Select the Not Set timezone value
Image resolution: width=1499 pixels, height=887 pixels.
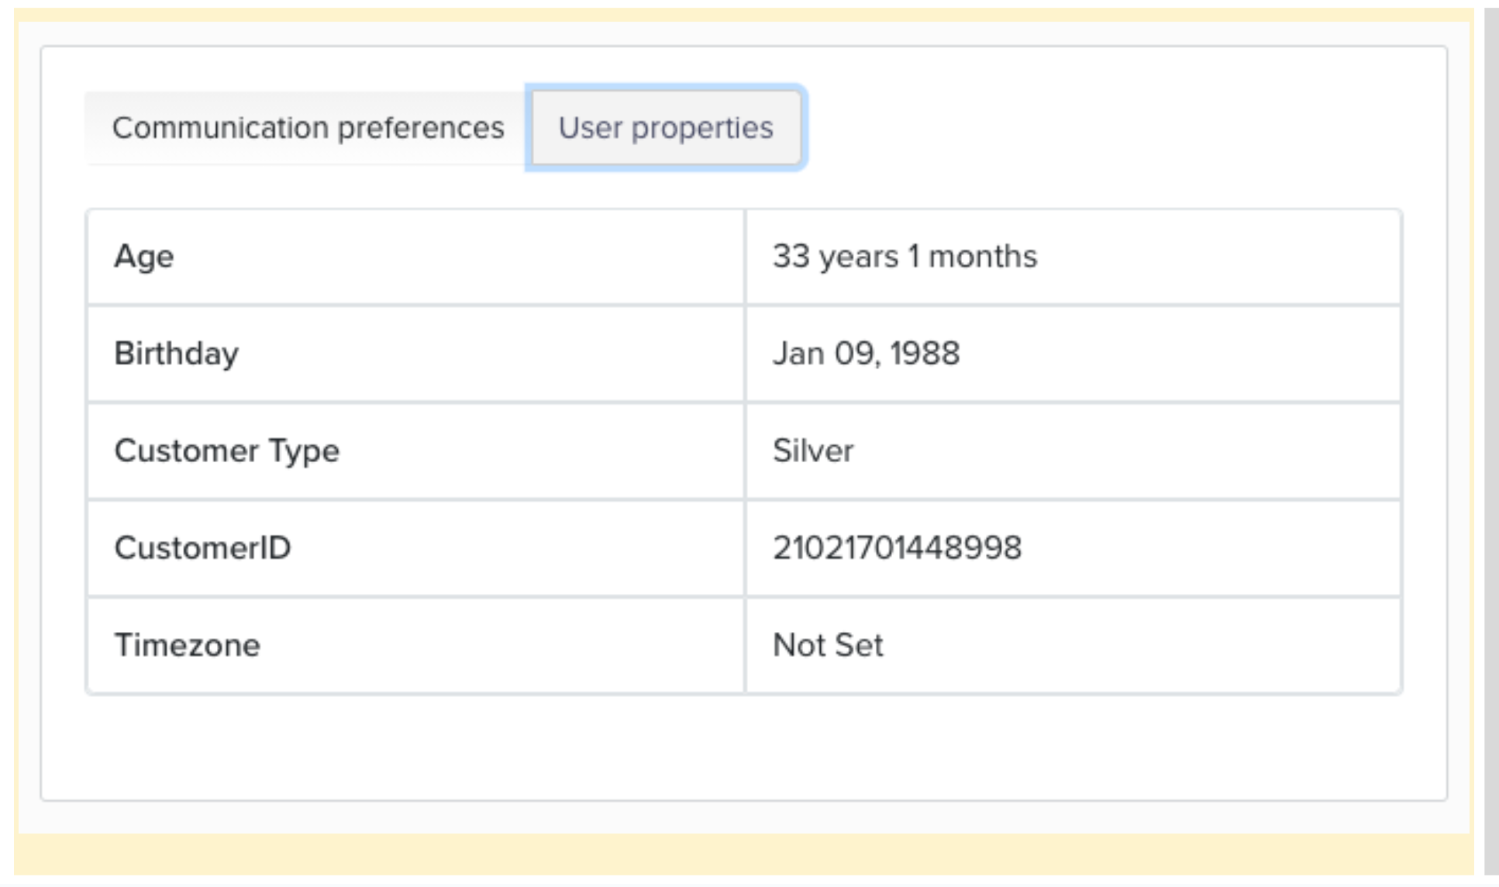click(x=828, y=645)
